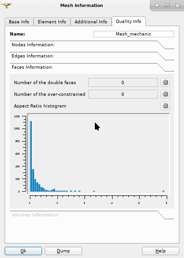Screen dimensions: 184x258
Task: Compute number of double faces gear icon
Action: click(x=165, y=82)
